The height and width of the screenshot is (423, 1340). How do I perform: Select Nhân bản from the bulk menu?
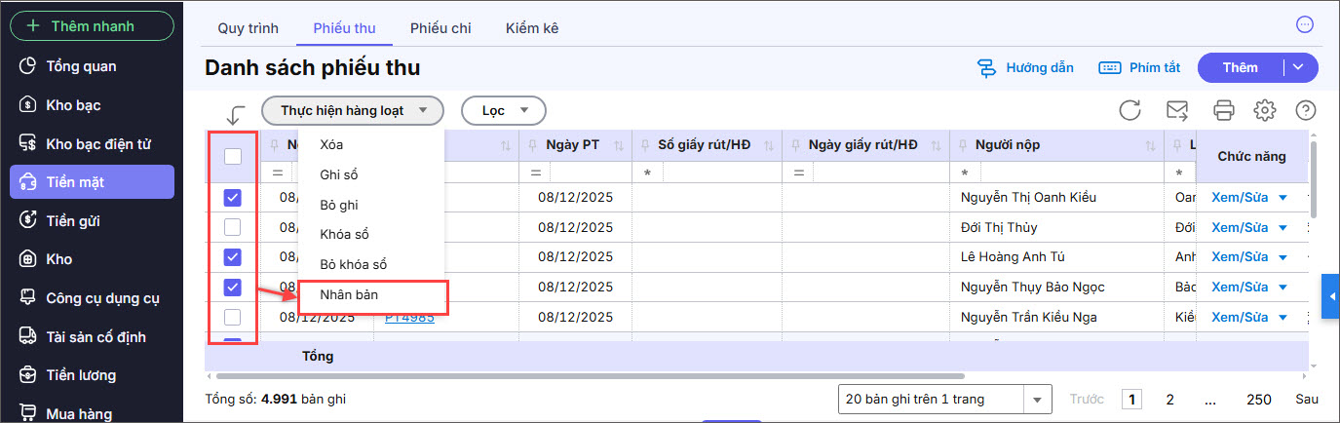pos(349,294)
